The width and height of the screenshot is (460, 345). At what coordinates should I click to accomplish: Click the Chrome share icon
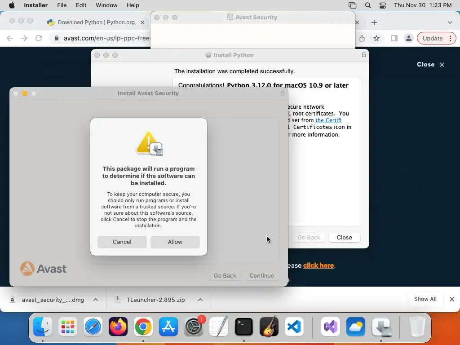362,39
